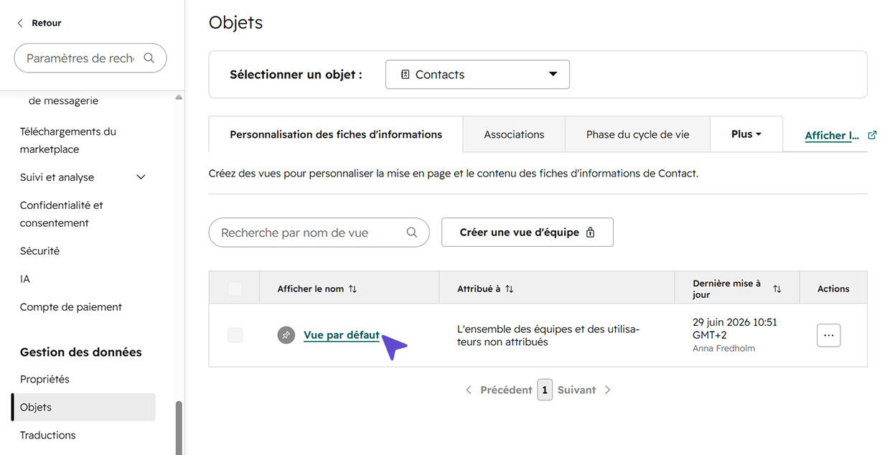Open the Afficher l... link
This screenshot has height=455, width=890.
click(x=832, y=135)
